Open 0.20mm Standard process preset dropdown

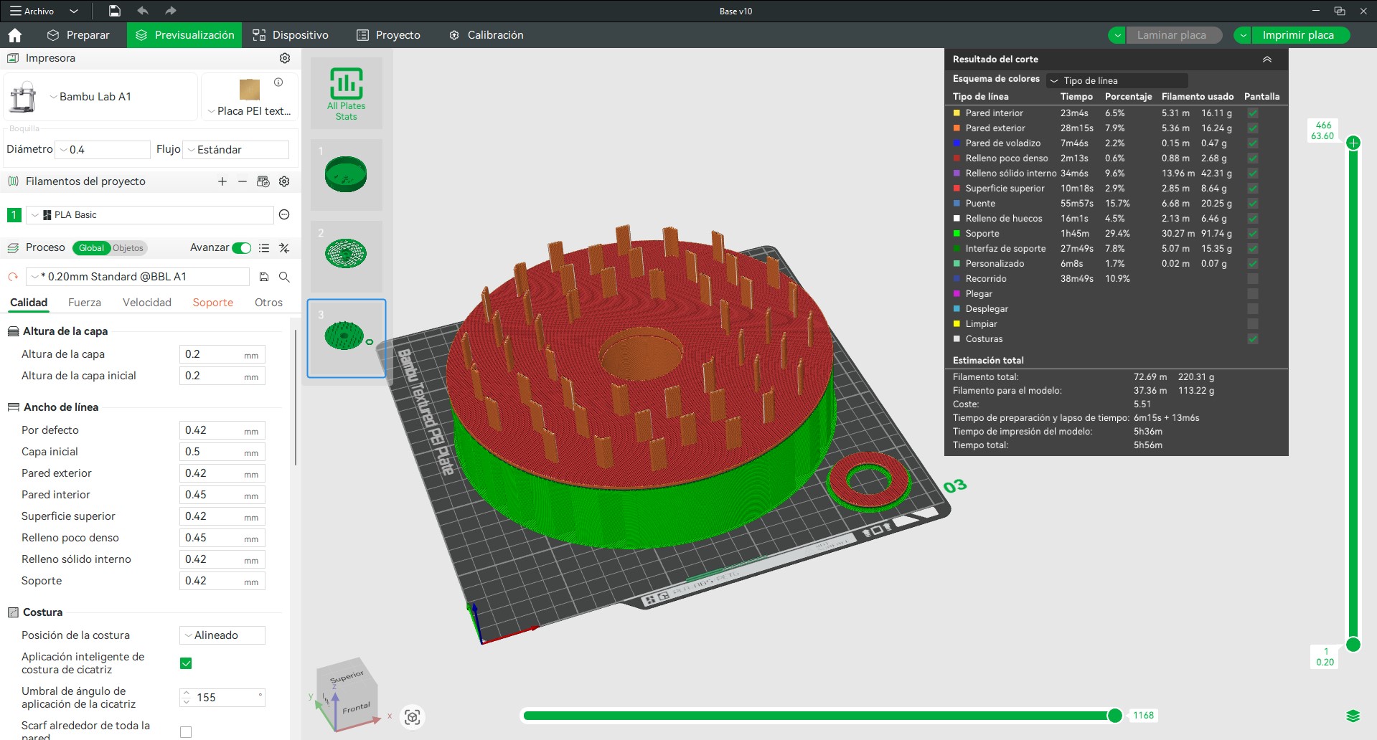(x=138, y=277)
